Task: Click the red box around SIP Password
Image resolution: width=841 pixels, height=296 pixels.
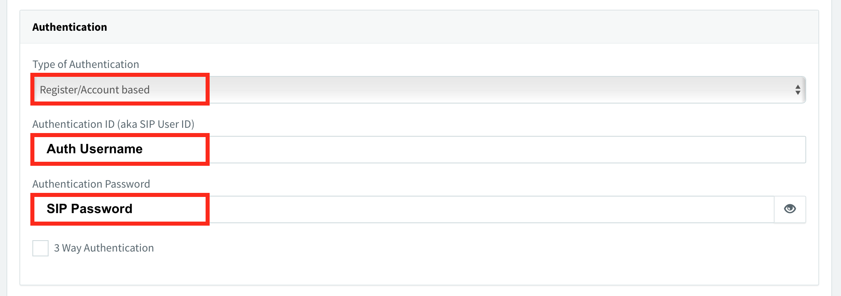Action: (x=120, y=209)
